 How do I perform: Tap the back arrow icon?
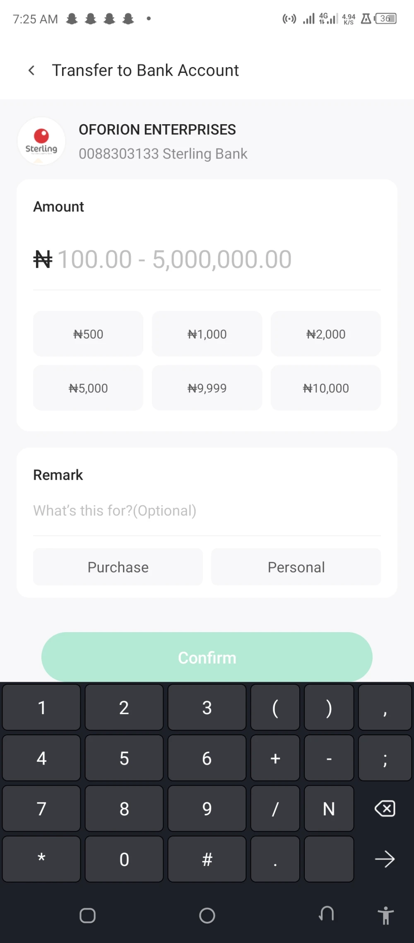tap(31, 70)
